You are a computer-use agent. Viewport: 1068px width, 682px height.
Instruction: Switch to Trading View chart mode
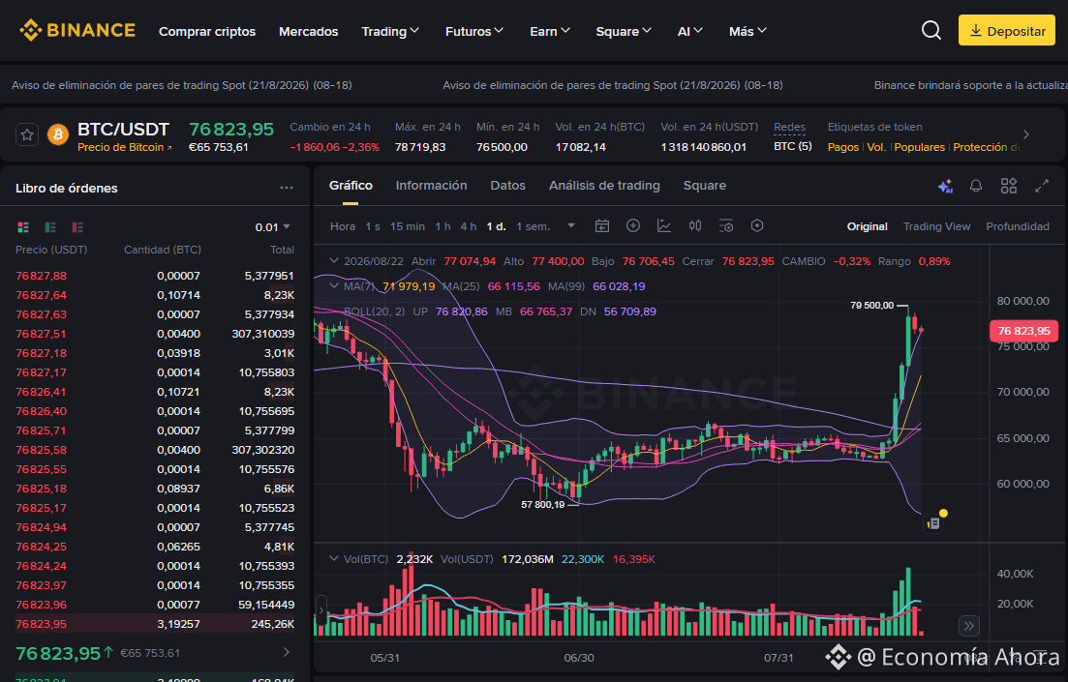click(x=936, y=226)
